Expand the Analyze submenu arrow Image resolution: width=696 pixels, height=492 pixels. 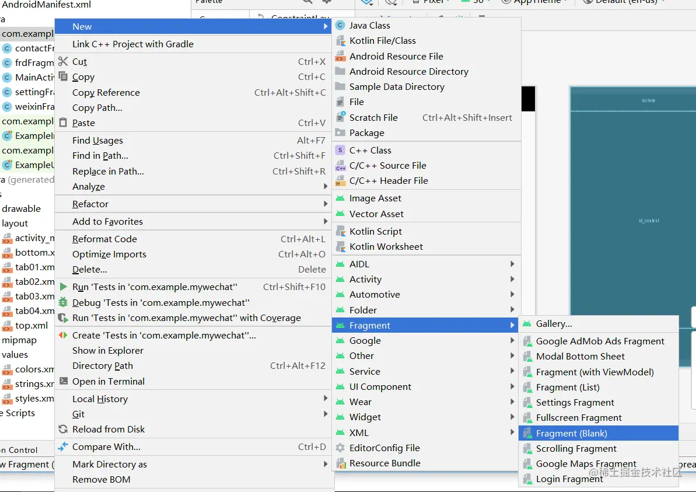click(326, 187)
